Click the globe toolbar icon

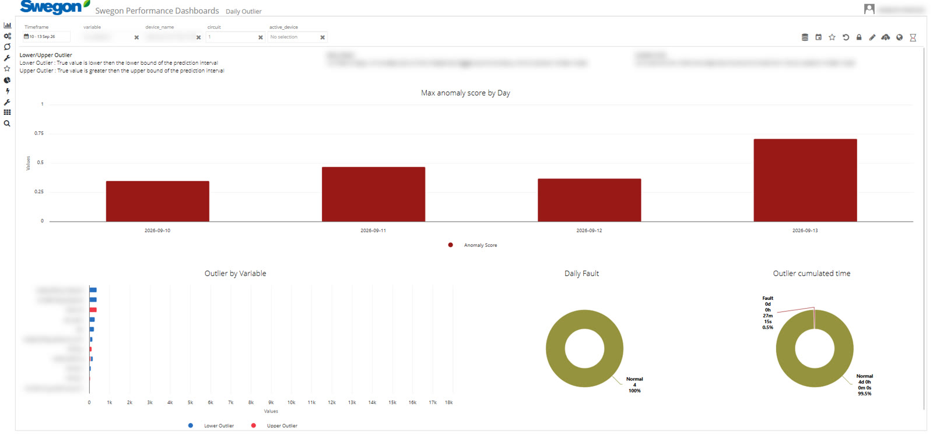point(899,37)
